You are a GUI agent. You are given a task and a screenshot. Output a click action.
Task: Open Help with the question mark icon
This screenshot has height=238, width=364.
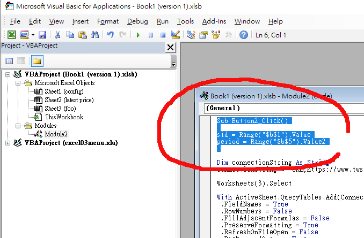pyautogui.click(x=244, y=35)
